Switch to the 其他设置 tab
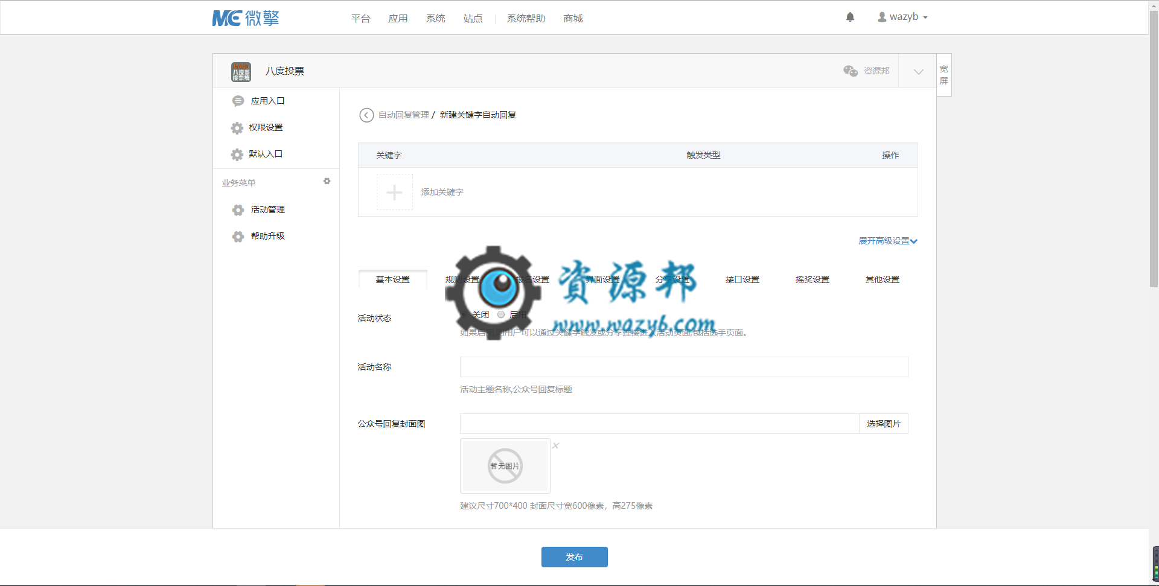Screen dimensions: 1159x586 pyautogui.click(x=883, y=279)
